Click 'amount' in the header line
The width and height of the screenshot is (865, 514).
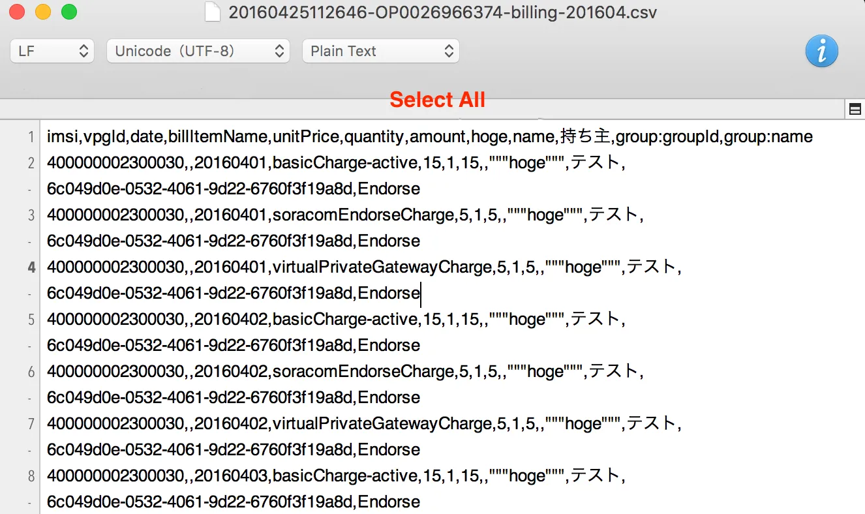click(x=438, y=137)
